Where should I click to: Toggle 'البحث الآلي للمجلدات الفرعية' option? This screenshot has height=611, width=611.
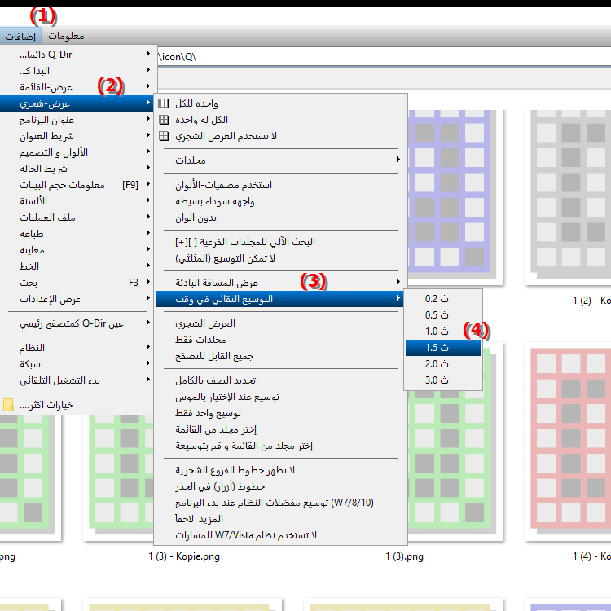click(279, 242)
